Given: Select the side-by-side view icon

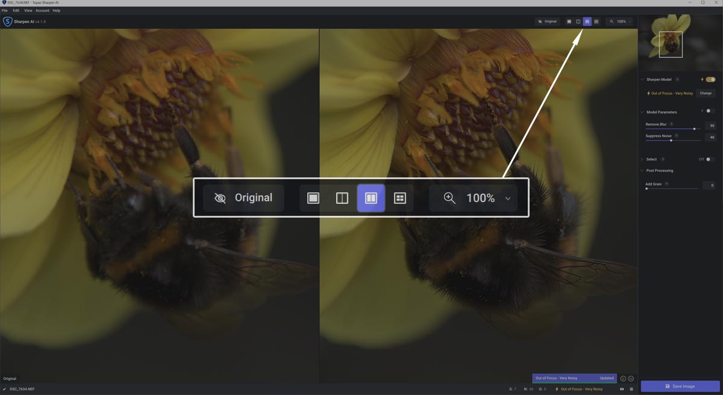Looking at the screenshot, I should coord(587,22).
